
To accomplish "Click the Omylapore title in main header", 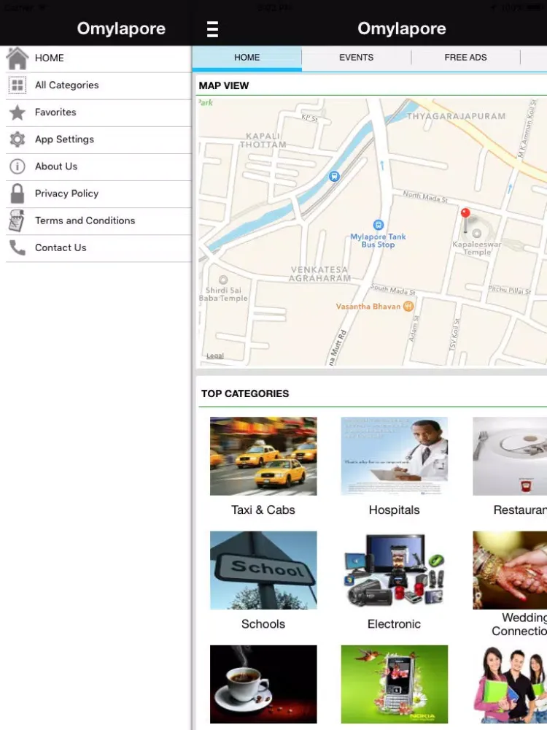I will (x=402, y=28).
